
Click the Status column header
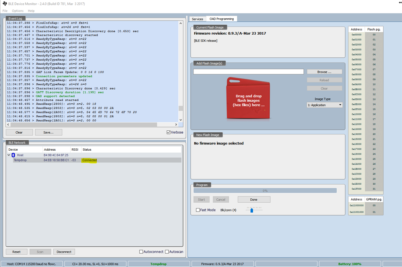click(131, 149)
